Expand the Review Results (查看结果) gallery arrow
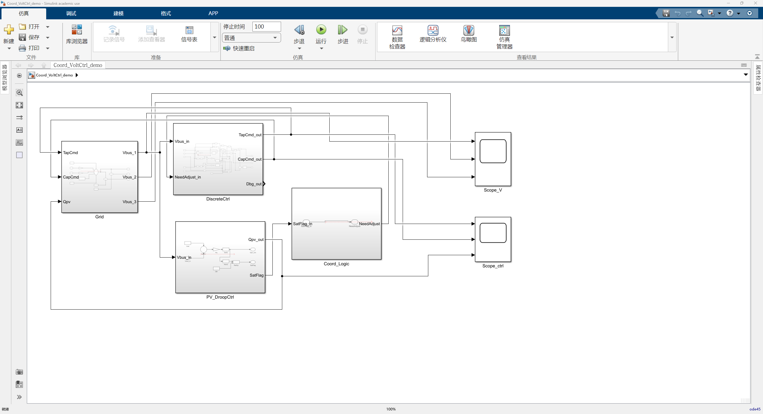 (x=672, y=37)
